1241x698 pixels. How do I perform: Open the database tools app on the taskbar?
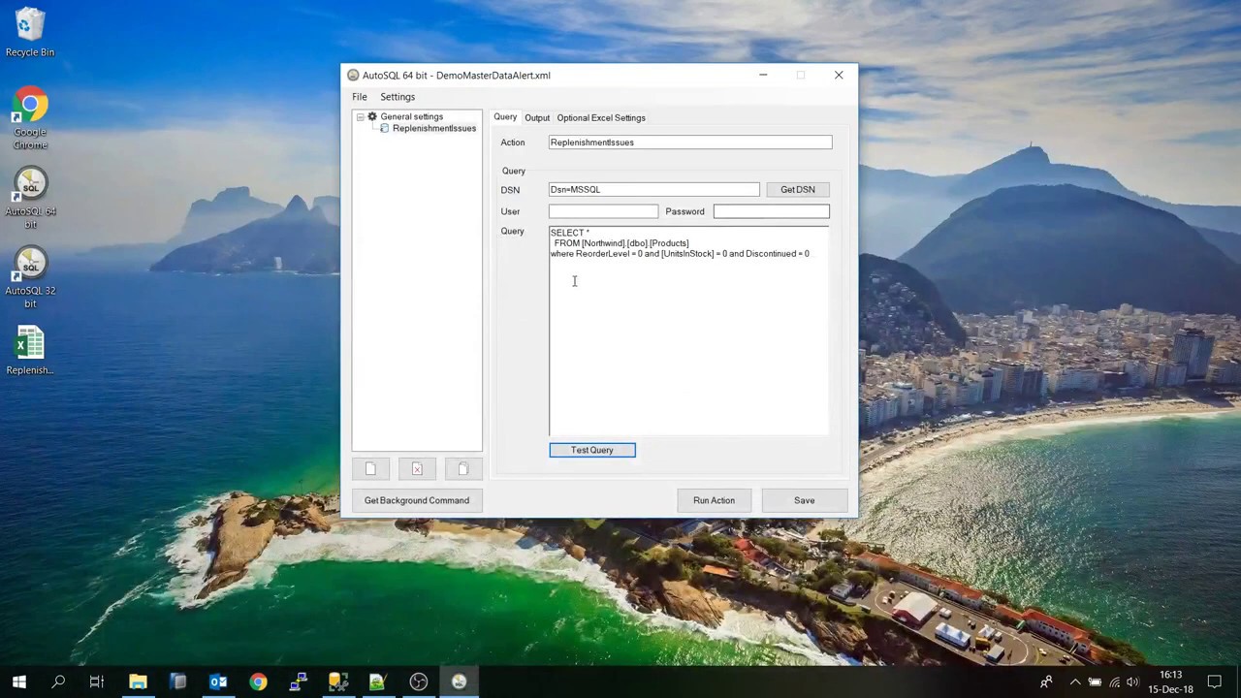tap(338, 682)
